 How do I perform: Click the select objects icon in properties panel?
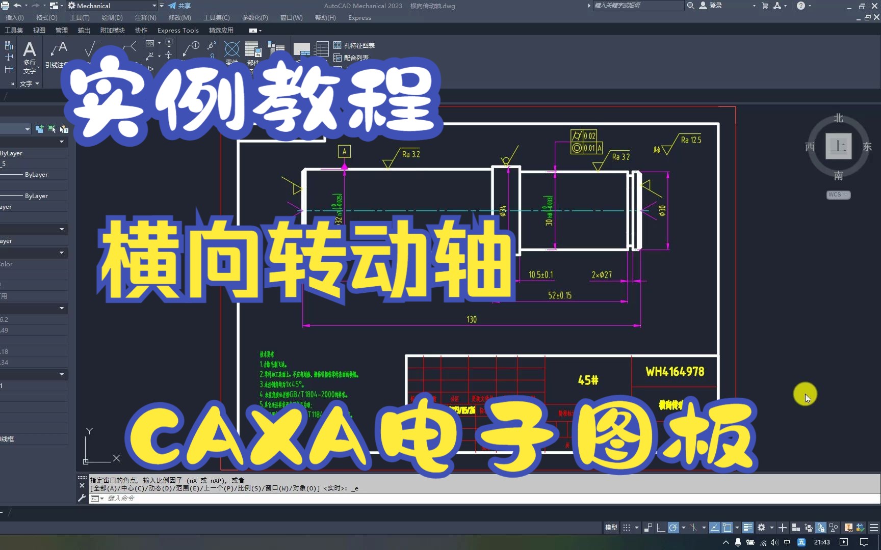click(51, 129)
